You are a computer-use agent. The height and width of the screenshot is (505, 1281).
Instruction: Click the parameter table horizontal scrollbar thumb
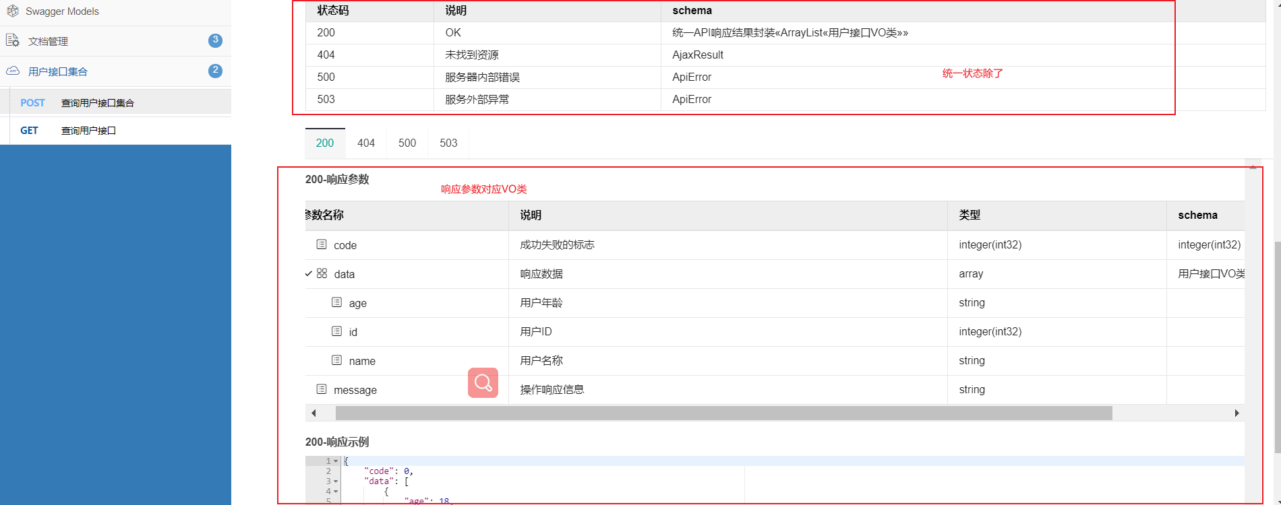724,413
